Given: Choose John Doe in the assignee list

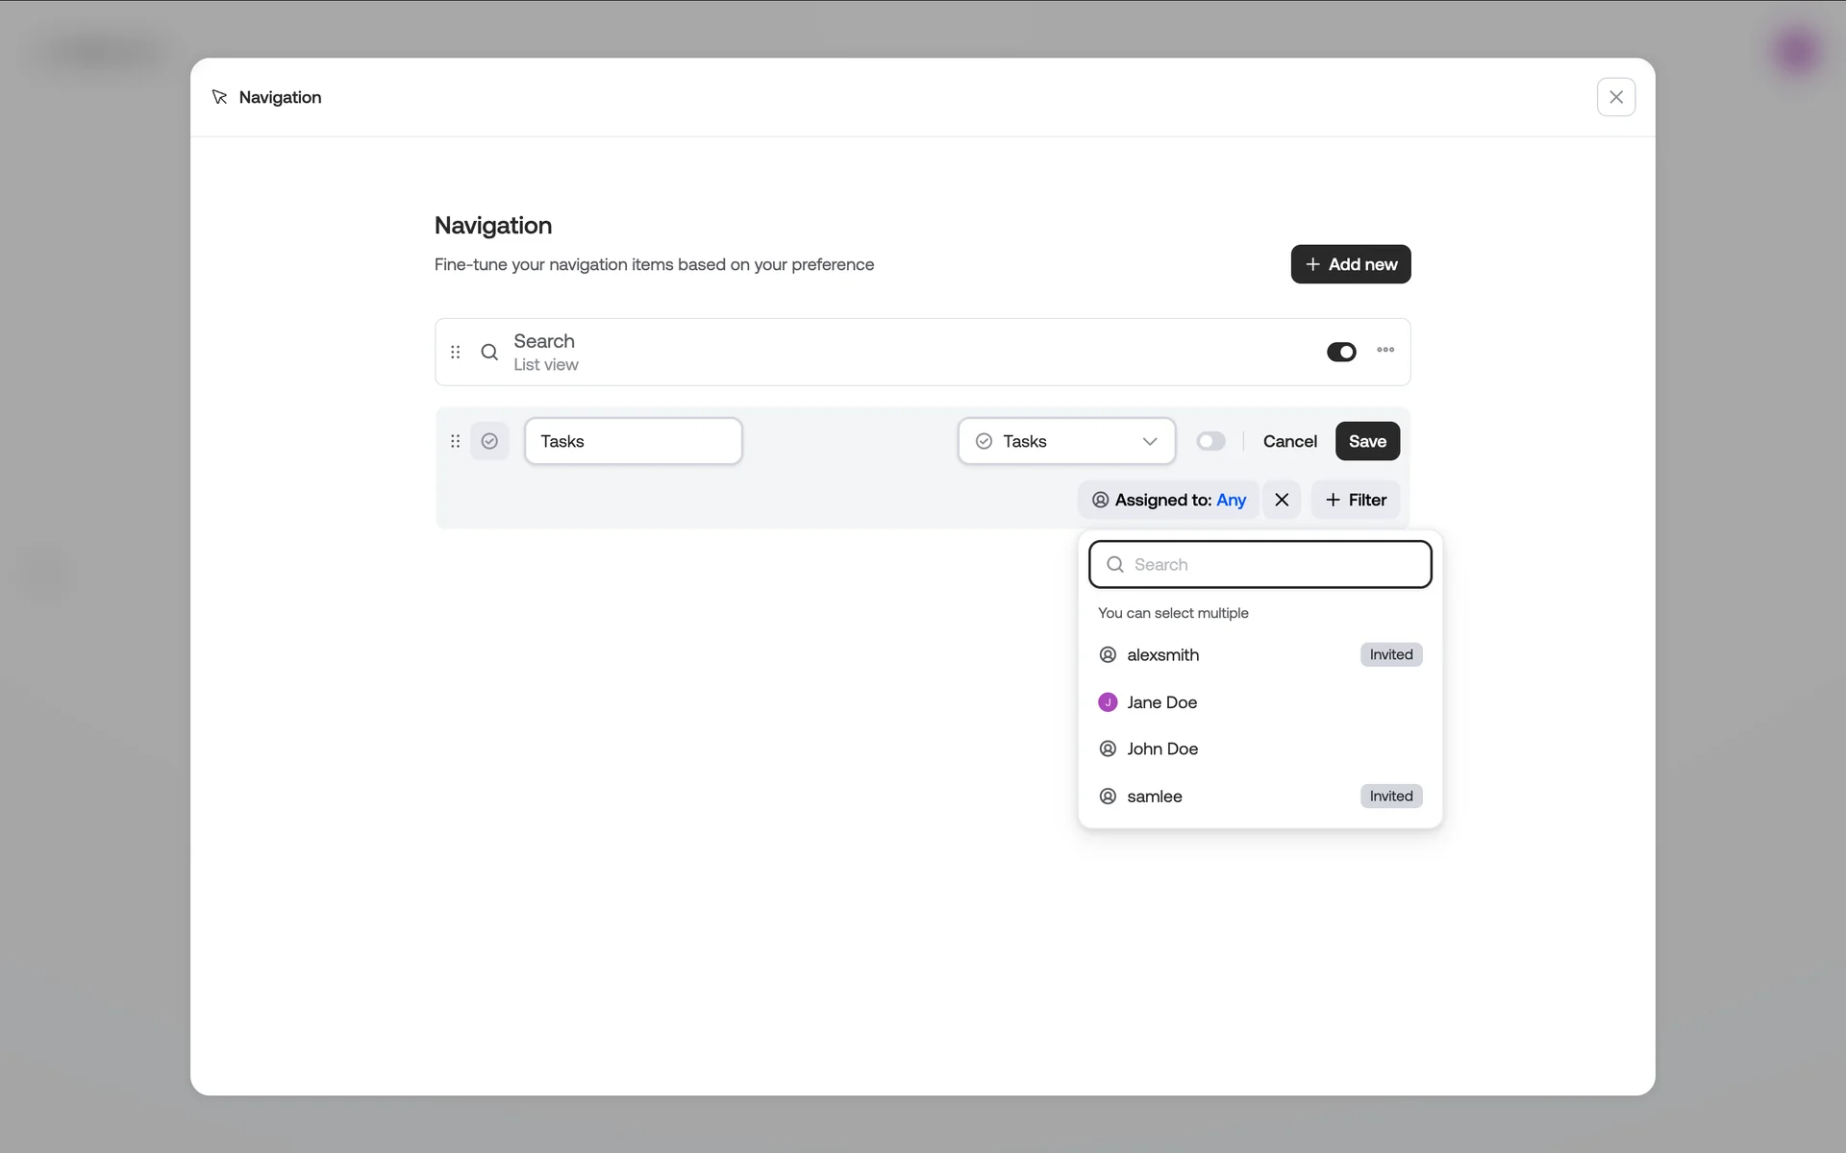Looking at the screenshot, I should tap(1162, 748).
